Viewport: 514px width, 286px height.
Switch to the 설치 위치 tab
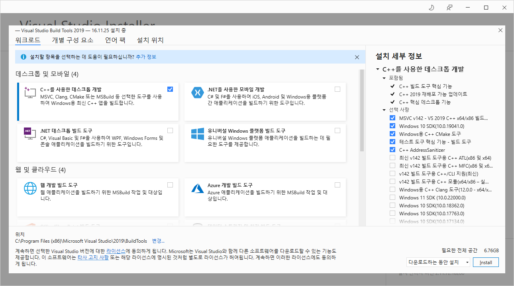click(150, 40)
